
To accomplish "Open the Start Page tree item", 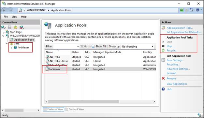I will (x=16, y=32).
